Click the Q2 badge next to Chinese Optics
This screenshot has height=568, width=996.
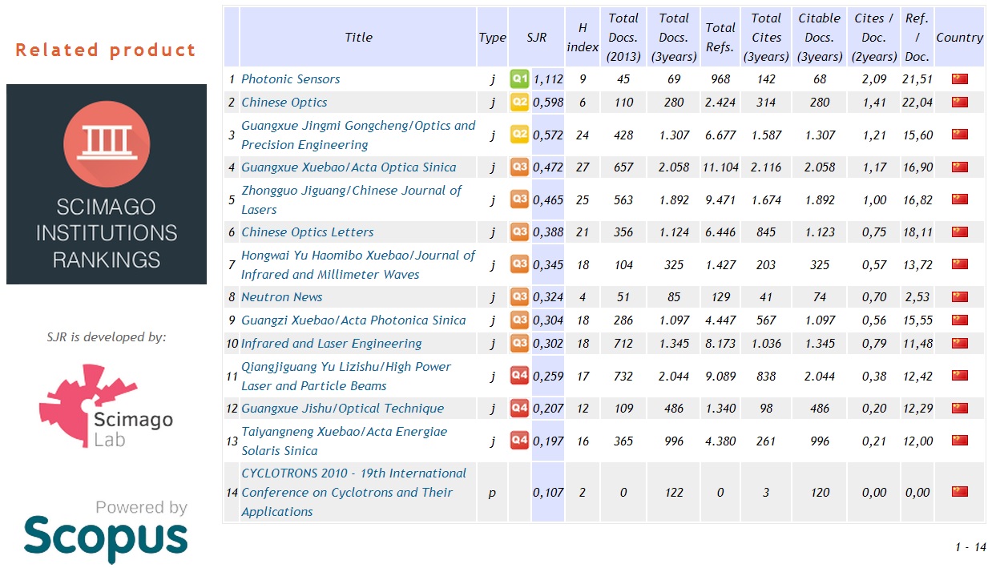pos(519,102)
